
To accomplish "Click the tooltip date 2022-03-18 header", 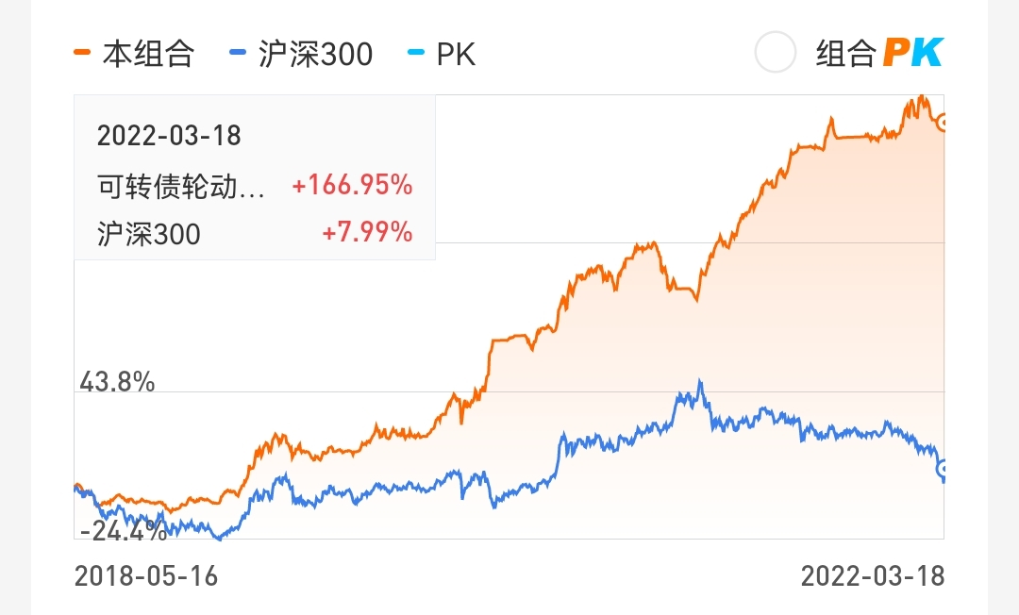I will pyautogui.click(x=169, y=136).
